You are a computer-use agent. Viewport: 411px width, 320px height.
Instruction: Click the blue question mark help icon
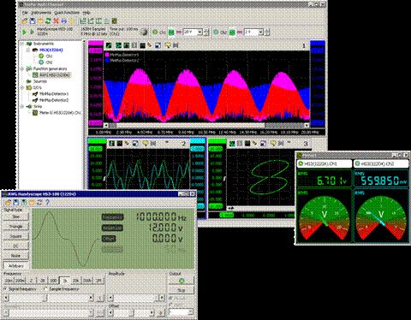point(47,202)
